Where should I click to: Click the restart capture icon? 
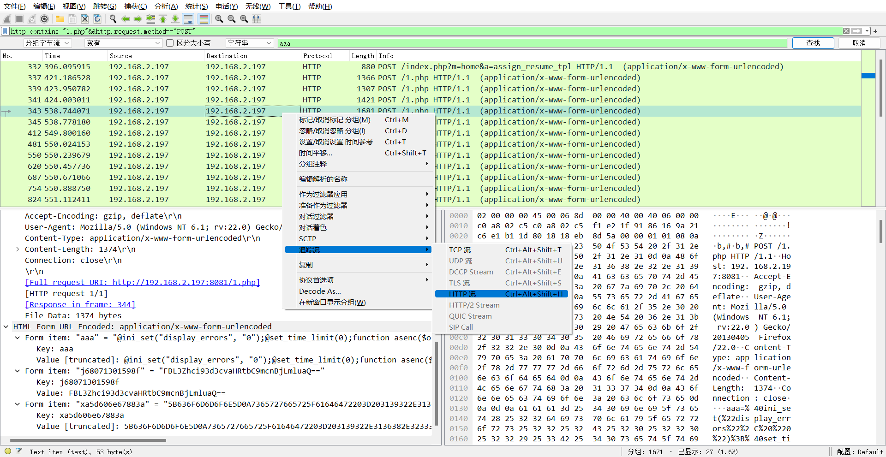32,19
